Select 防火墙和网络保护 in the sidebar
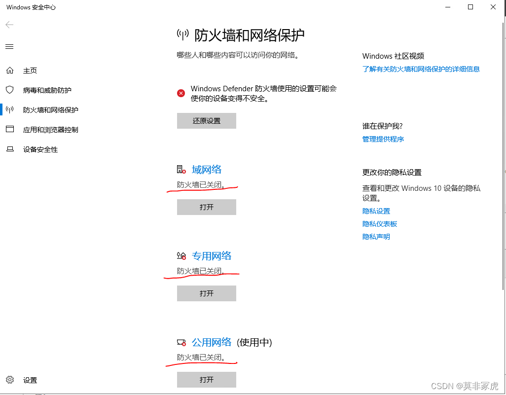Screen dimensions: 506x395 click(51, 110)
